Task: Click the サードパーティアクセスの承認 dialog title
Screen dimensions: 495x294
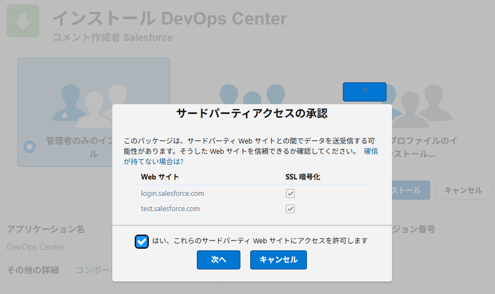Action: tap(252, 113)
